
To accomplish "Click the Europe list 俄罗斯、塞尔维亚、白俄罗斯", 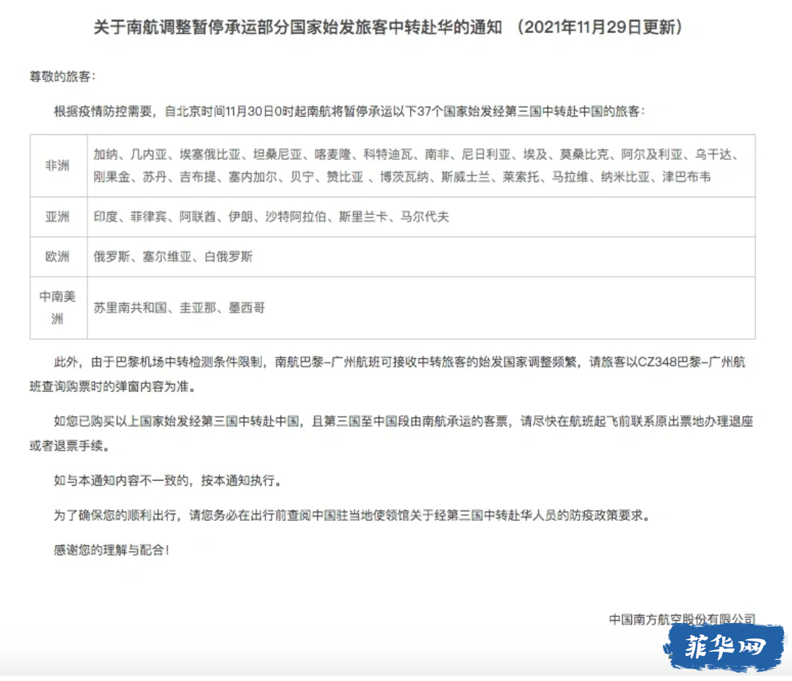I will 172,256.
